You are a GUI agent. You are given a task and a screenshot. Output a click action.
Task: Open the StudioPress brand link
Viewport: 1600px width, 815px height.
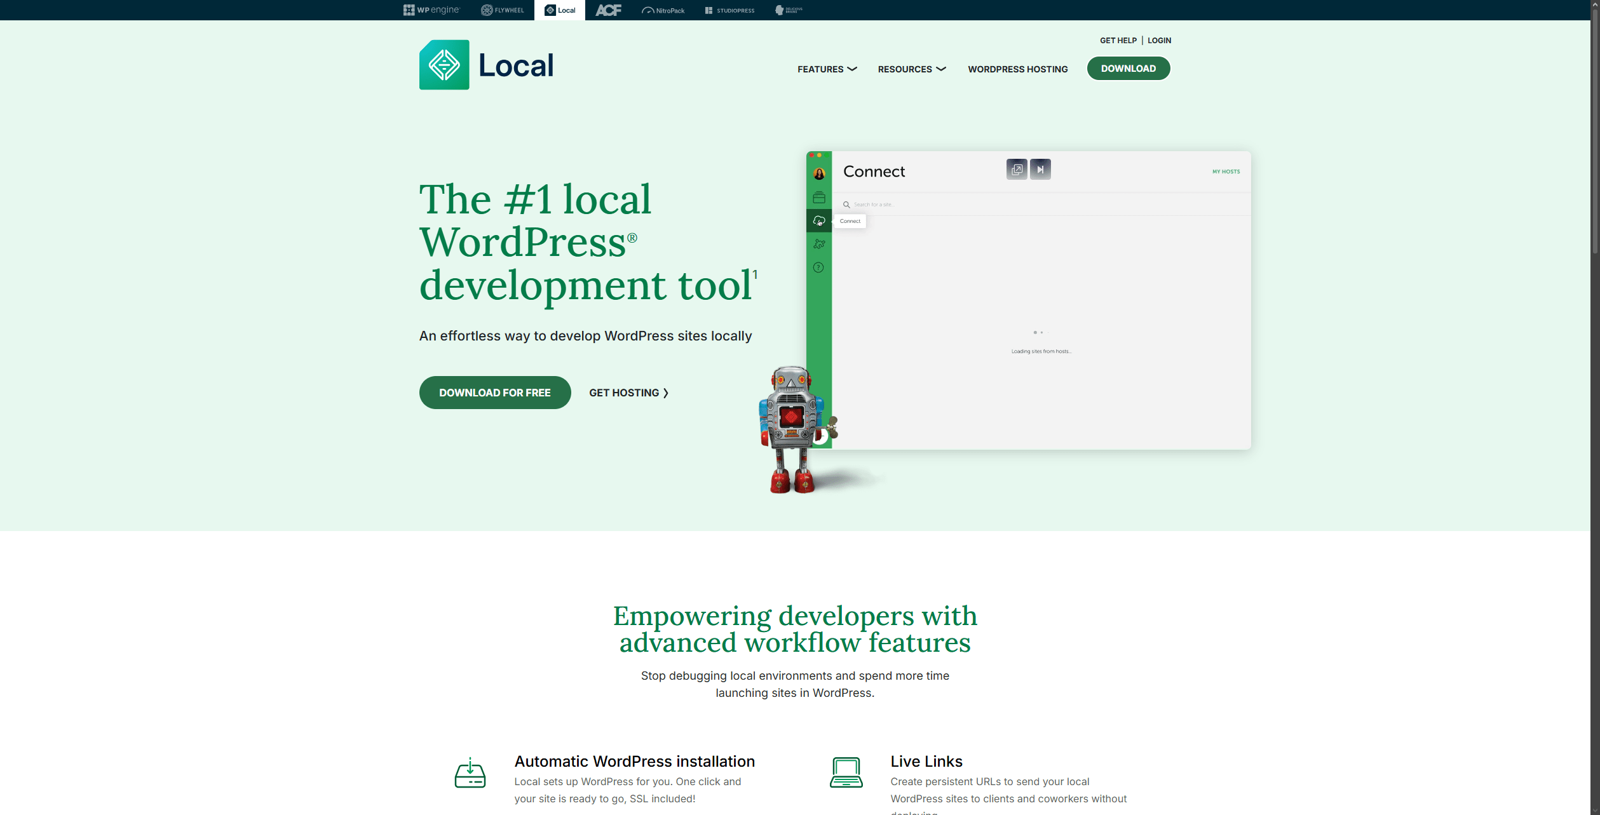coord(730,10)
